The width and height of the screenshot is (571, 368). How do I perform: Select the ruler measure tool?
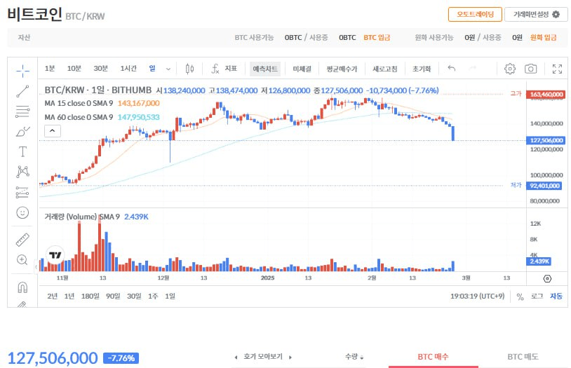pos(22,240)
